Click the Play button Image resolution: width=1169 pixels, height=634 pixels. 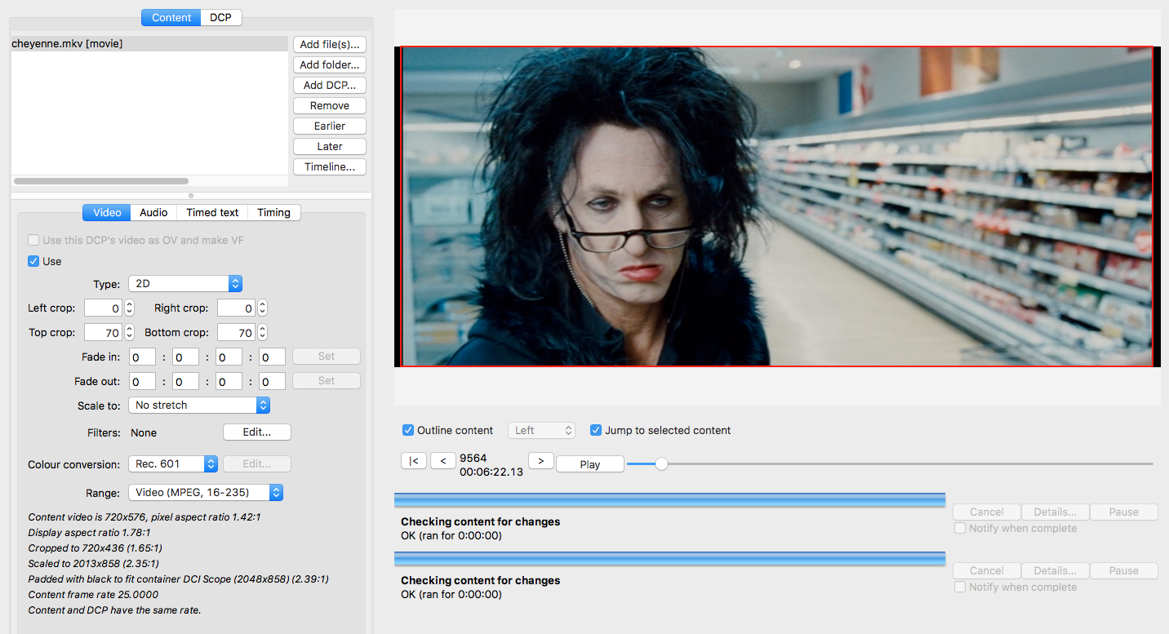(590, 464)
